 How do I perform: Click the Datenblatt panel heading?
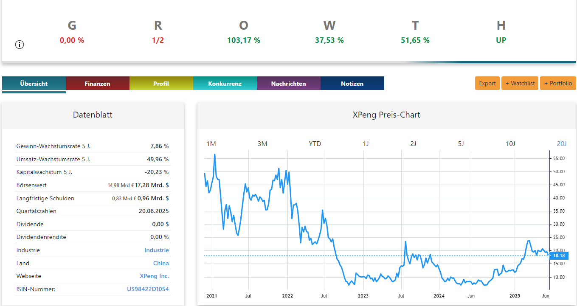(x=93, y=115)
